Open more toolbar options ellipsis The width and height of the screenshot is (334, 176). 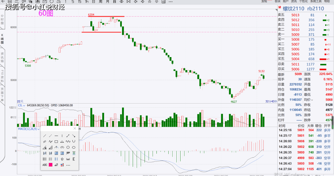170,2
